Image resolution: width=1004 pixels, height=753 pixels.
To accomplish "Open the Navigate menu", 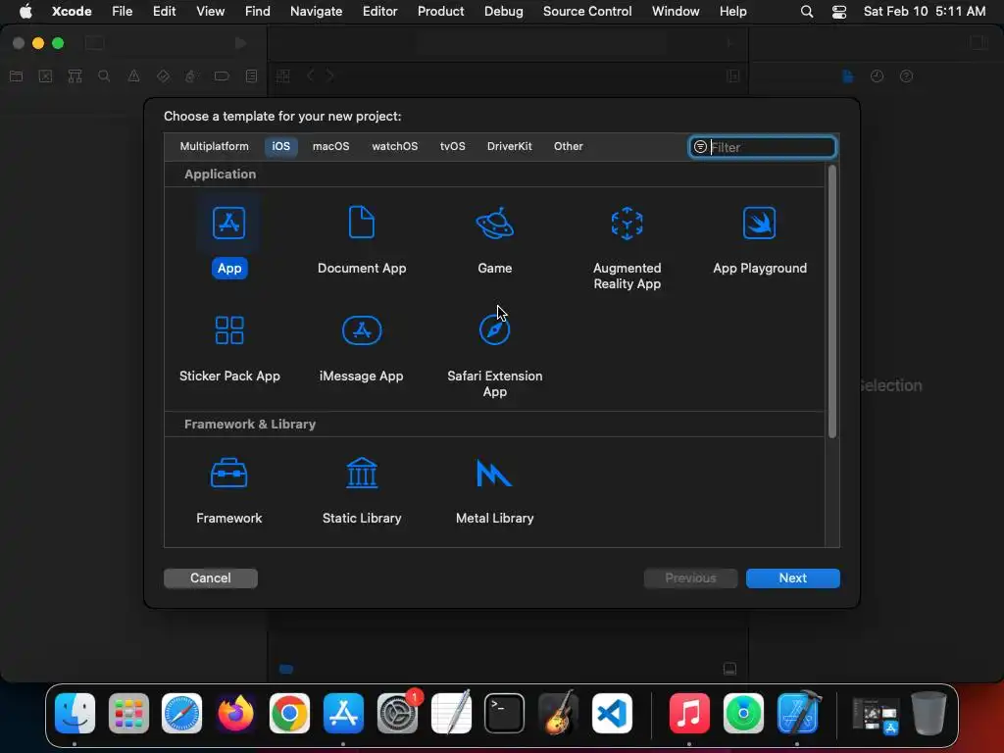I will pos(316,12).
